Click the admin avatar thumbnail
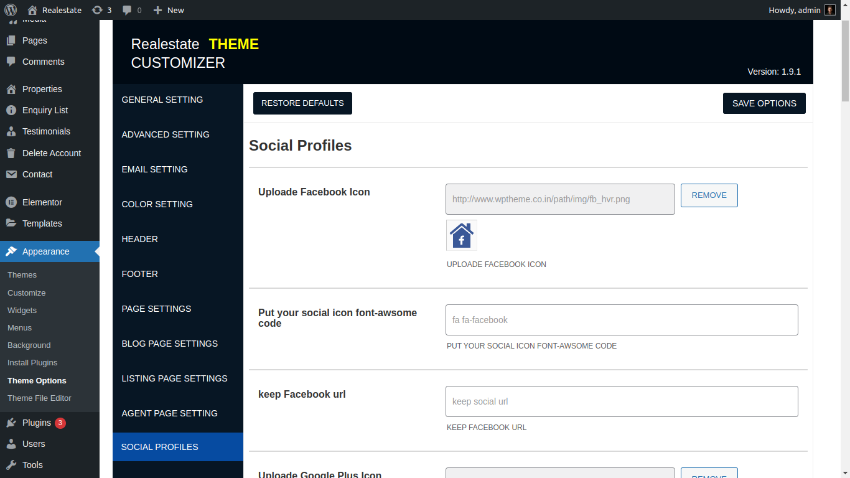 pos(830,10)
